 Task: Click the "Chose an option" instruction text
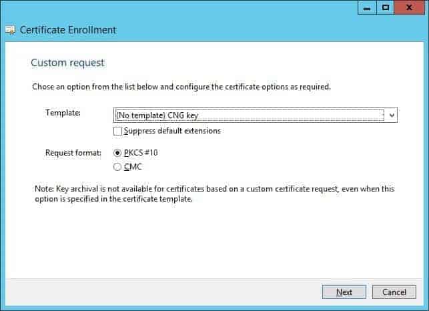[x=181, y=87]
